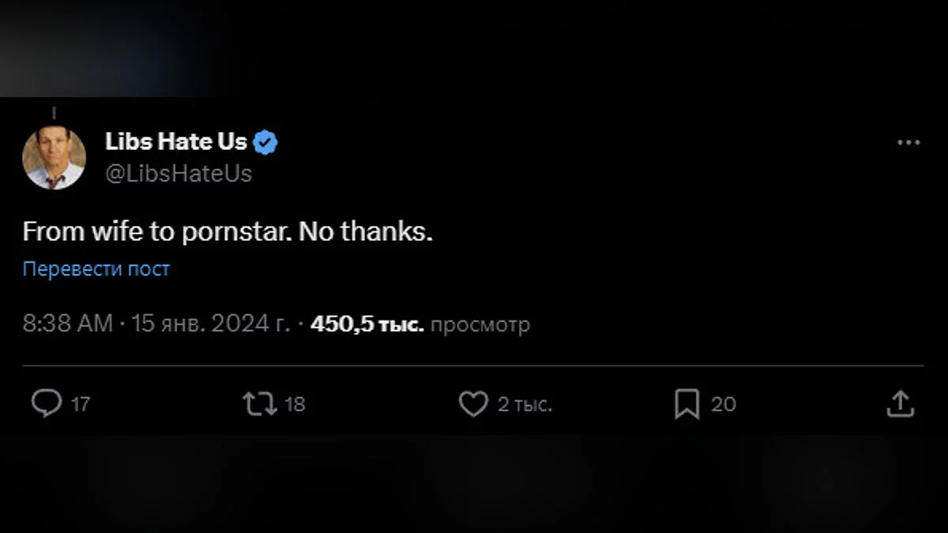Viewport: 948px width, 533px height.
Task: Click the Перевести пост translate link
Action: click(x=96, y=268)
